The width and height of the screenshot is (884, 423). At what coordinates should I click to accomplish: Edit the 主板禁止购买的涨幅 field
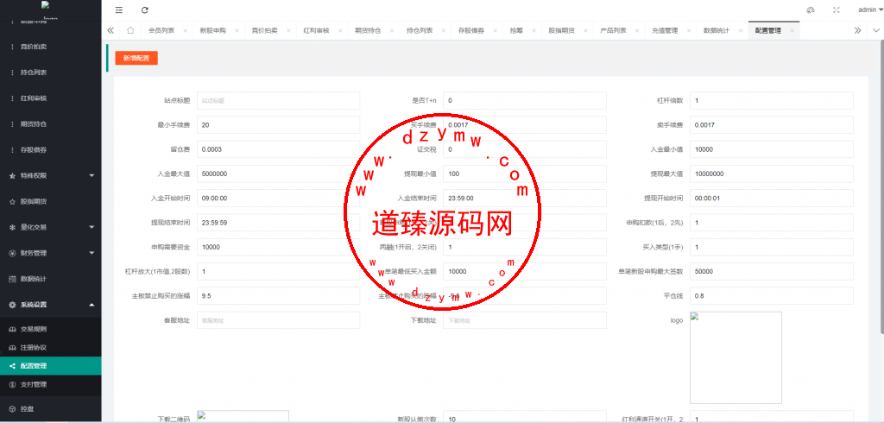(x=278, y=295)
